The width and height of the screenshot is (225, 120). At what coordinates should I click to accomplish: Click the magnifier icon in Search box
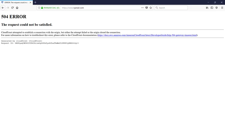(x=157, y=8)
